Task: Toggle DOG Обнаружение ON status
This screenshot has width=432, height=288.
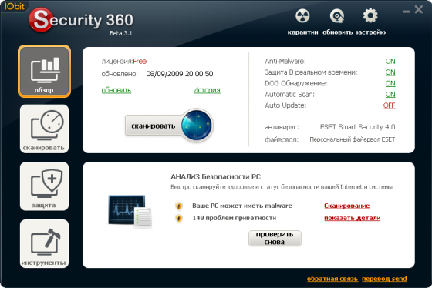Action: click(390, 83)
